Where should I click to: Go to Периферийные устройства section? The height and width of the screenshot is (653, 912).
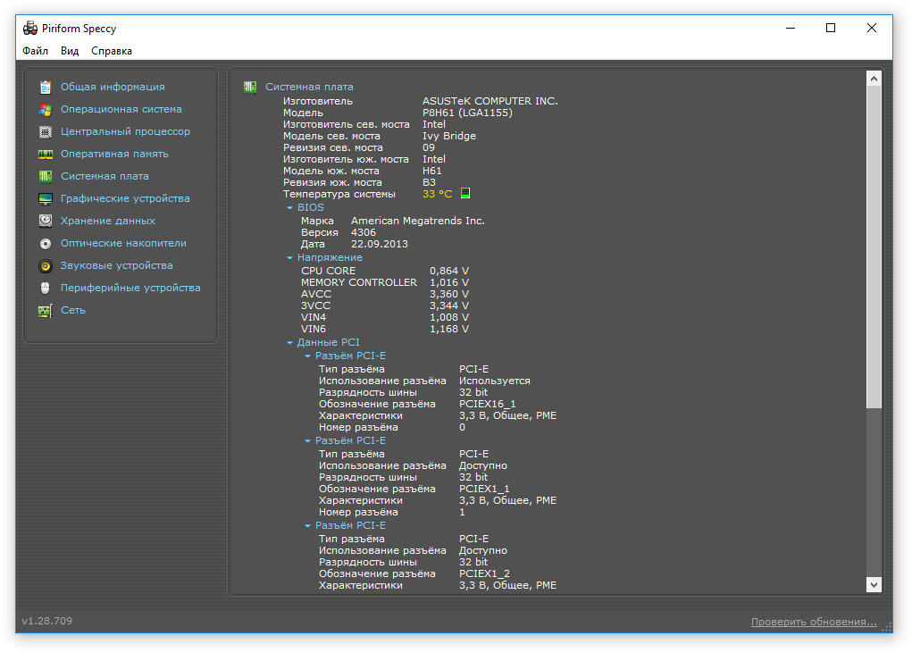(x=130, y=288)
